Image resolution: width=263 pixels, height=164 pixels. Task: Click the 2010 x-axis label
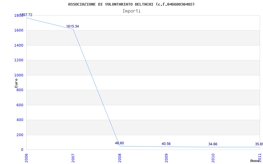click(x=213, y=158)
